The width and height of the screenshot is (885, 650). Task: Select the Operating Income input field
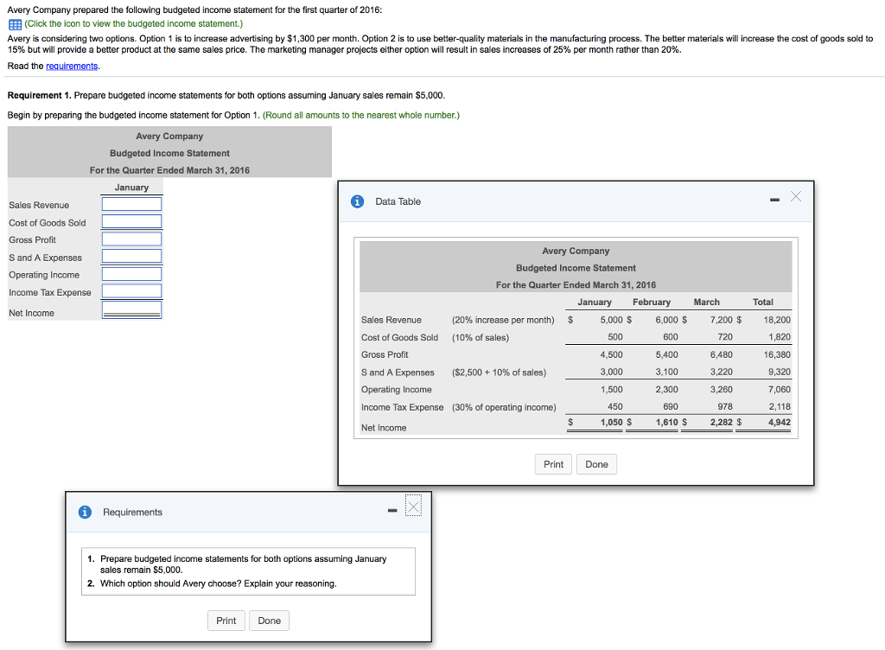[131, 274]
